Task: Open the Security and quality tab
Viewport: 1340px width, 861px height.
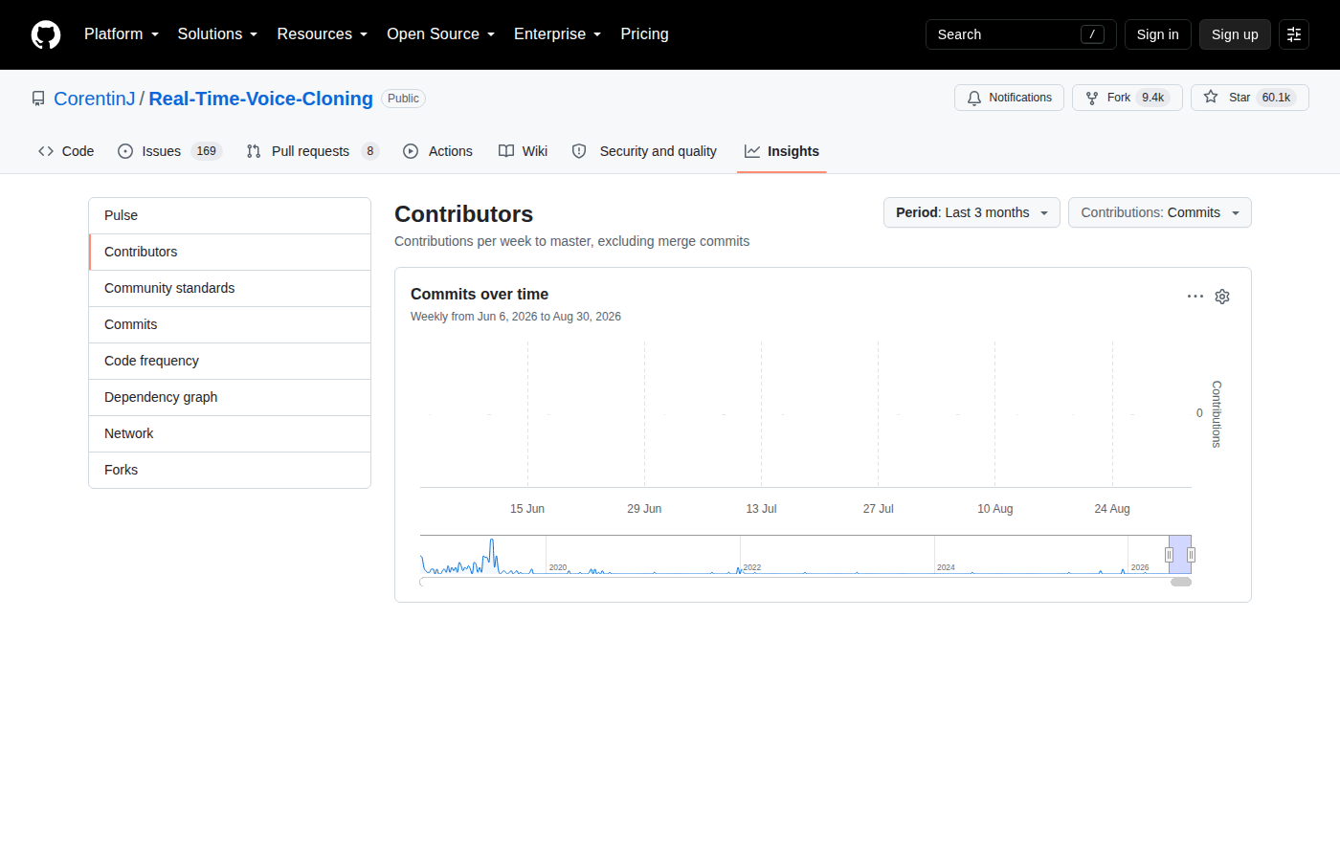Action: click(x=644, y=151)
